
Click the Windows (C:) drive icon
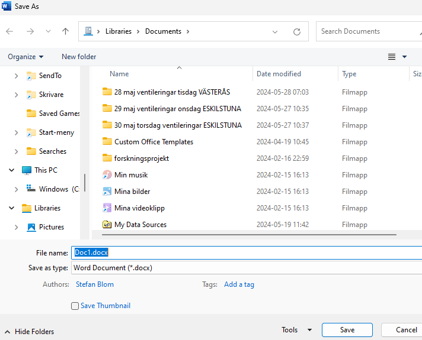31,189
